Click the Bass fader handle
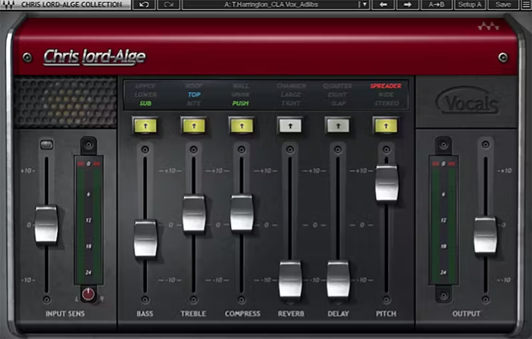 145,239
